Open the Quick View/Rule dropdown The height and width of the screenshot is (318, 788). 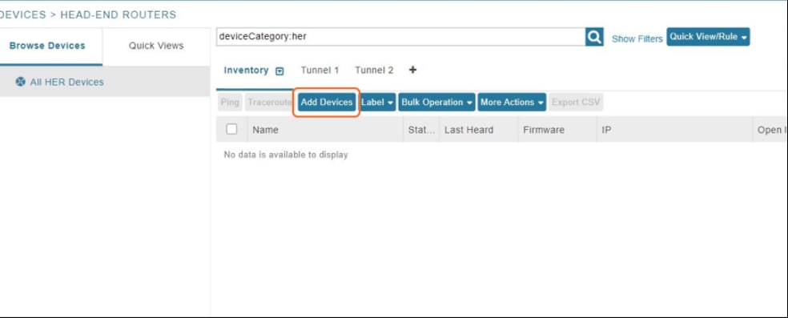708,37
